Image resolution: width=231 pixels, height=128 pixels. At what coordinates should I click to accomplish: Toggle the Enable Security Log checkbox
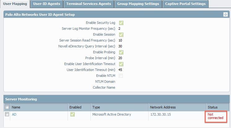[121, 23]
